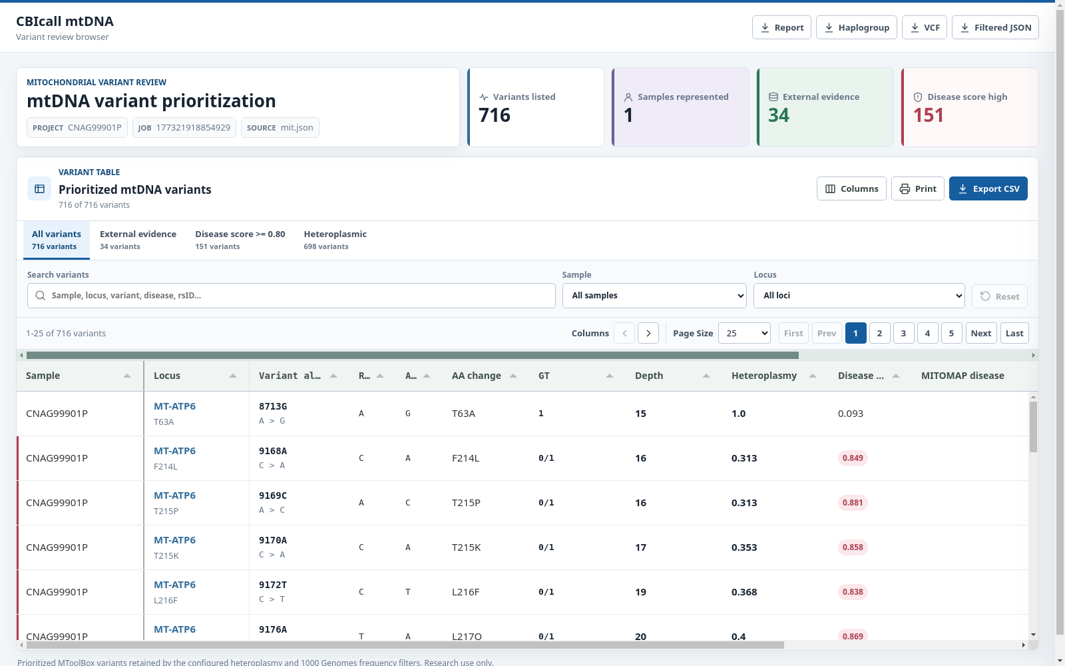The image size is (1065, 666).
Task: Click the Haplogroup download button
Action: coord(857,27)
